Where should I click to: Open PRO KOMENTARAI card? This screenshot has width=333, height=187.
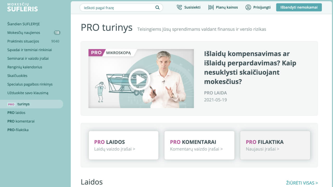199,145
